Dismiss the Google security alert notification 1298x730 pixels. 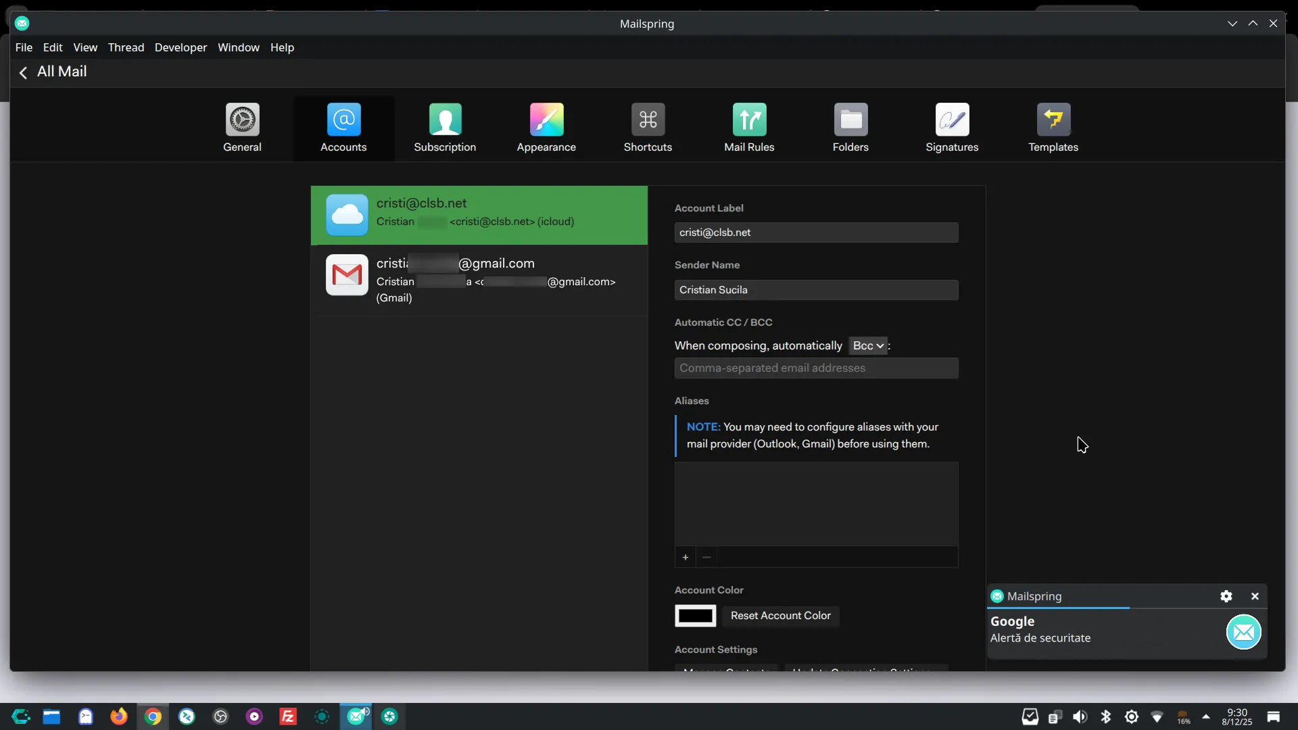click(x=1255, y=596)
